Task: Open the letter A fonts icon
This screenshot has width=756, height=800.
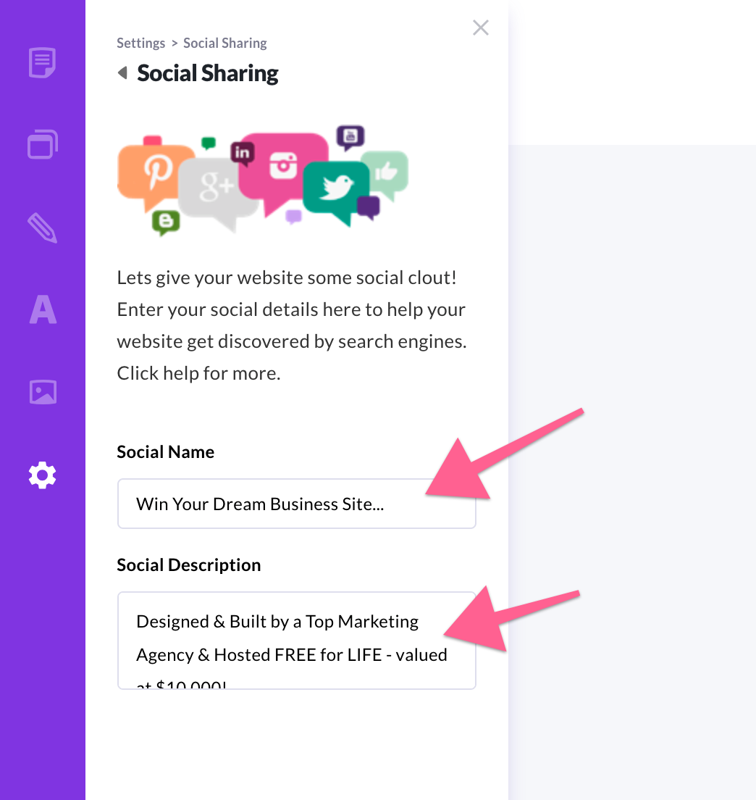Action: pos(43,309)
